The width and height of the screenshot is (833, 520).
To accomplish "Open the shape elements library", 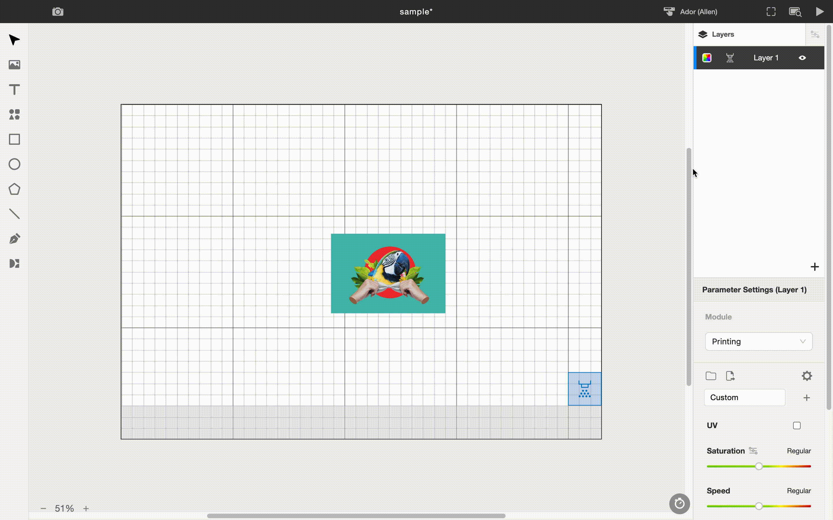I will [14, 114].
